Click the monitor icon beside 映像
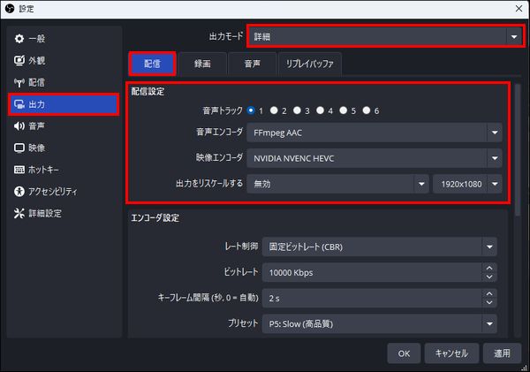 19,148
